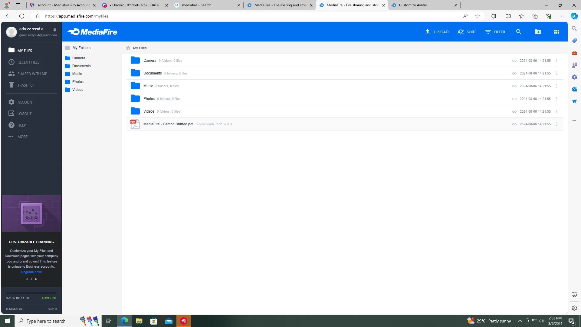This screenshot has height=327, width=581.
Task: Select the third promo carousel dot
Action: point(36,279)
